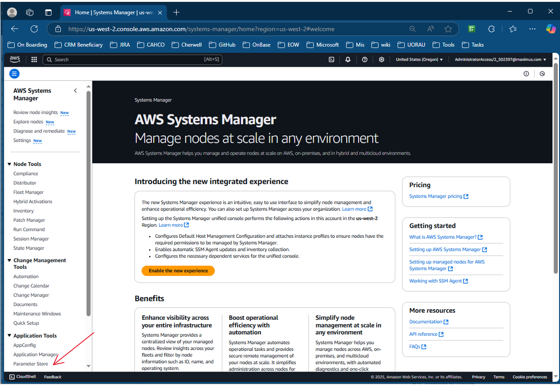Open the browser extensions puzzle icon
Viewport: 560px width, 385px height.
pyautogui.click(x=491, y=29)
